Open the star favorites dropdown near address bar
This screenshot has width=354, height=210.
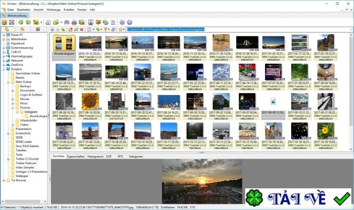tap(122, 30)
